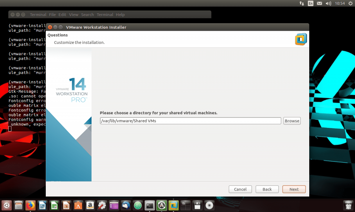Open the File menu in Terminal

pos(52,15)
